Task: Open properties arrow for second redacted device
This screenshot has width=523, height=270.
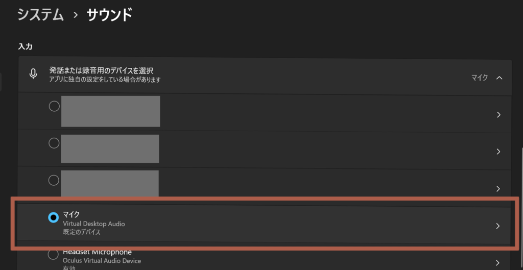Action: (498, 152)
